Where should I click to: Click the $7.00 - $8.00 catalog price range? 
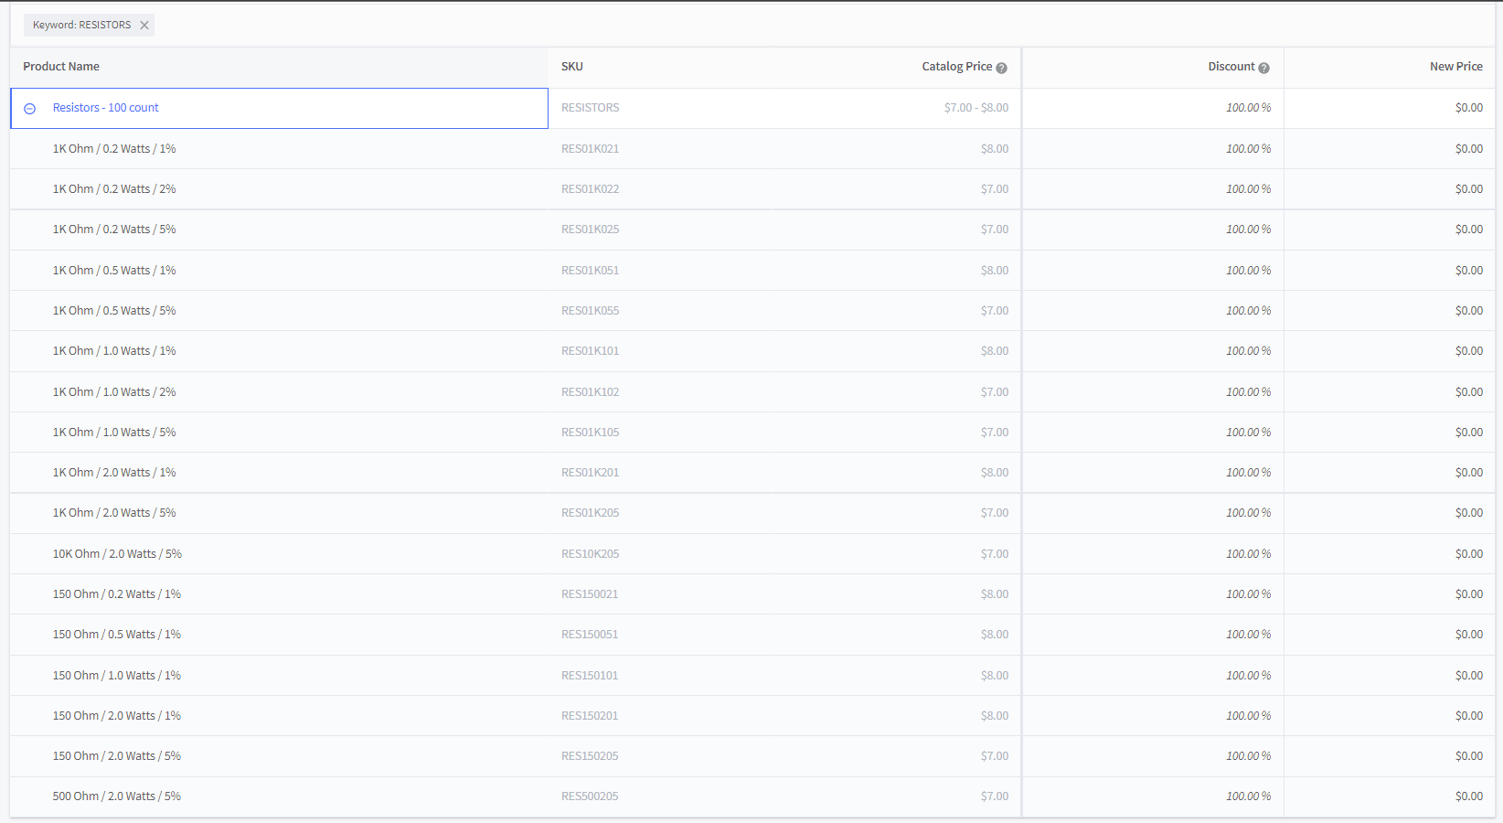(x=976, y=108)
